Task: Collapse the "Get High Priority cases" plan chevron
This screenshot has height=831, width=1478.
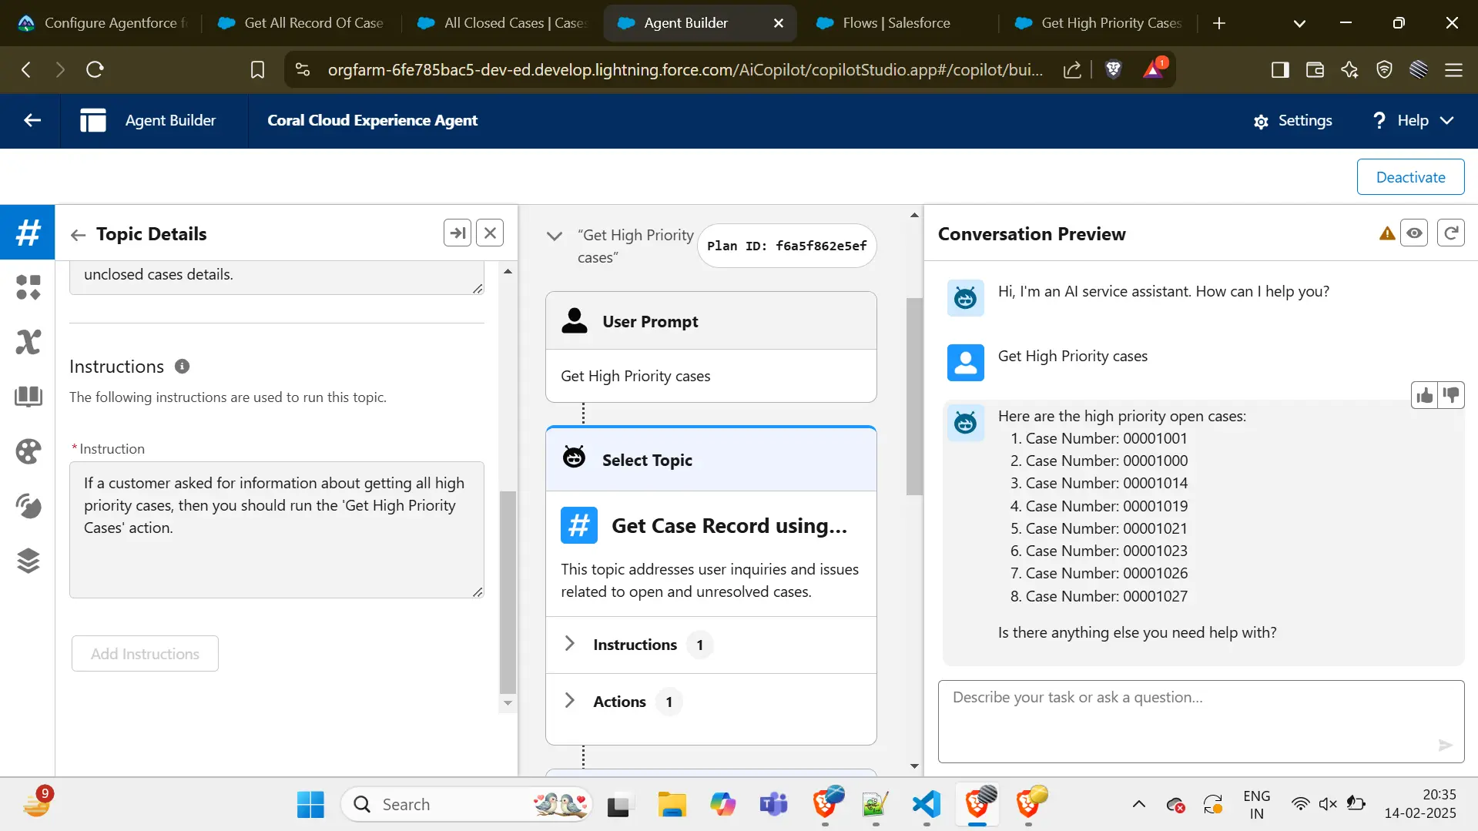Action: [554, 236]
